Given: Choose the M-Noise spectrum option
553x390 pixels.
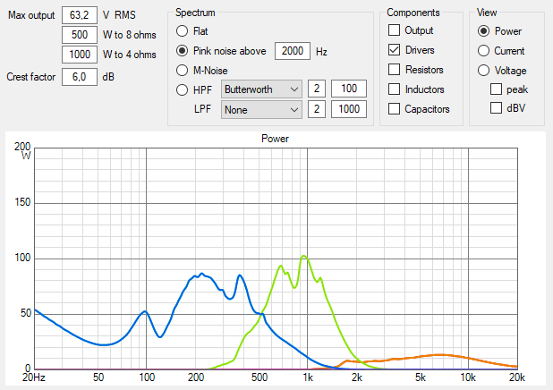Looking at the screenshot, I should click(182, 70).
